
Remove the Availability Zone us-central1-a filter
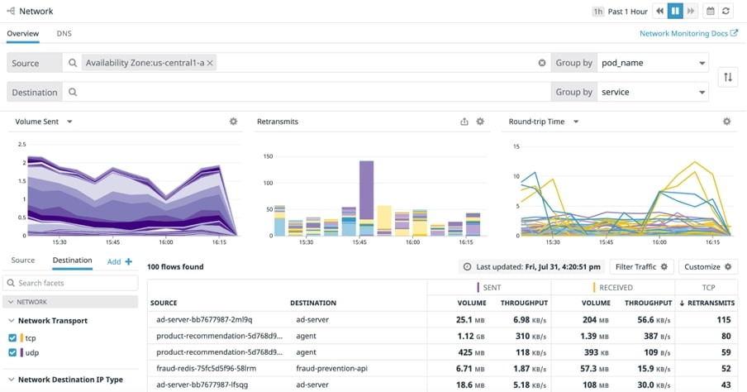(x=210, y=63)
